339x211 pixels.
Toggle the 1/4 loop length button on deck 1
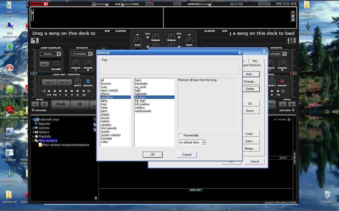point(49,91)
